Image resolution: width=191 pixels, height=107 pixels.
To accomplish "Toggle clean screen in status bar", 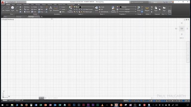I will (x=186, y=101).
